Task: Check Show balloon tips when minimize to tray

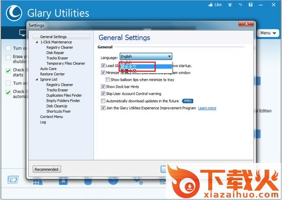Action: 108,80
